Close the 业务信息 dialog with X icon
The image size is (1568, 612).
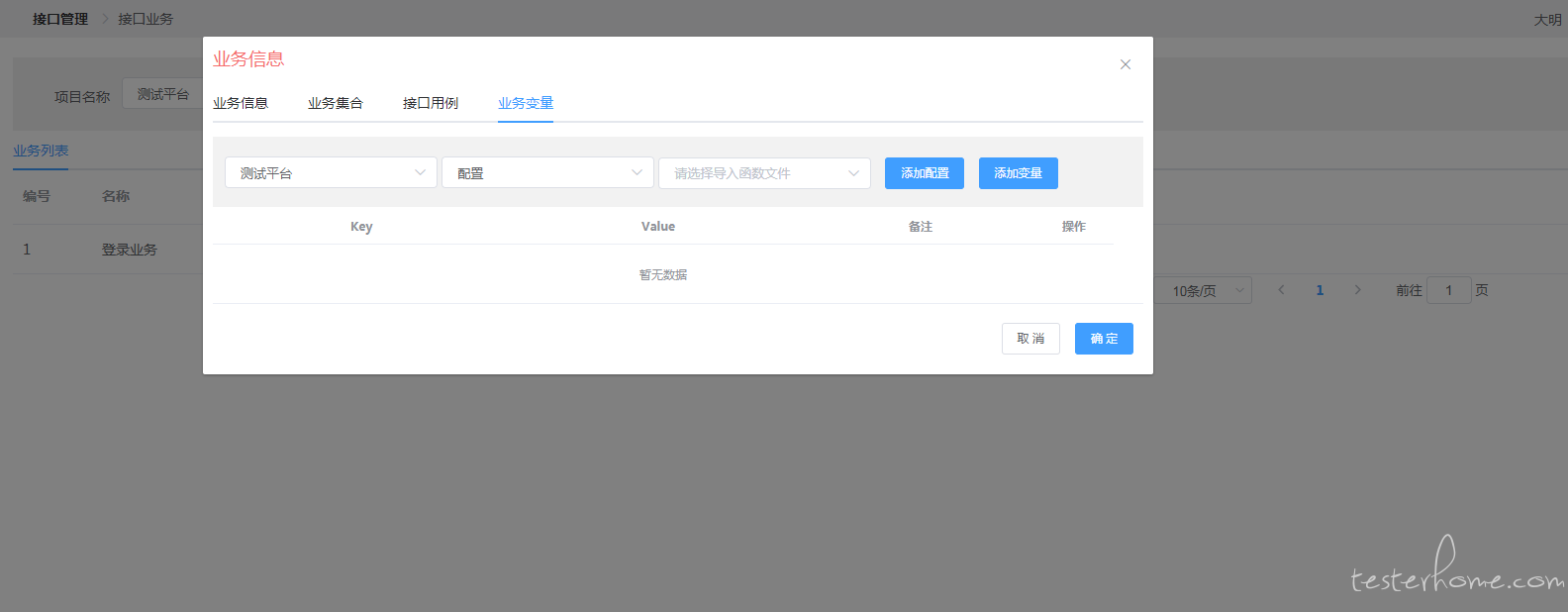1126,64
